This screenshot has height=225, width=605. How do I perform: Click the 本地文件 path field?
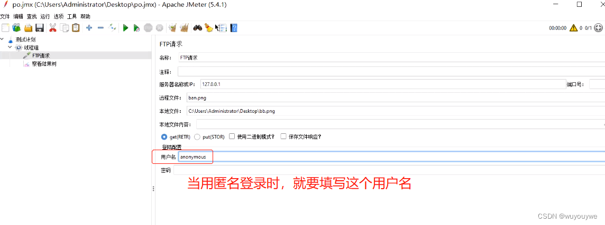point(396,111)
